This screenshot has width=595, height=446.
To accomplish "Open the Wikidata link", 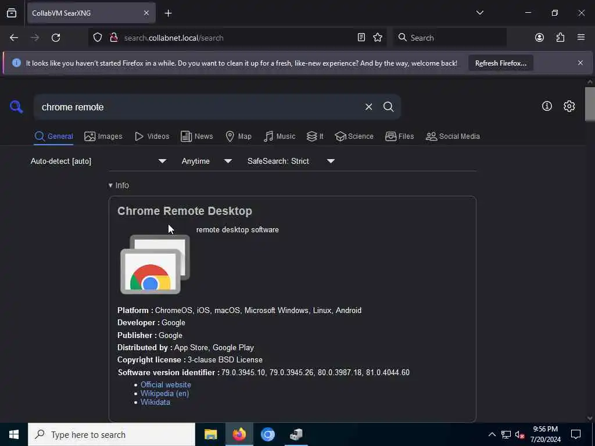I will click(x=155, y=402).
